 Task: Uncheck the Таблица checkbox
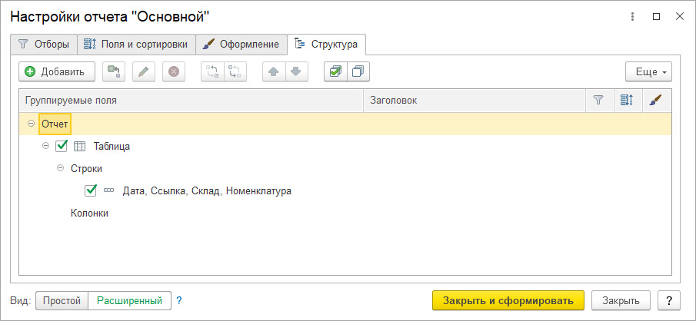[62, 146]
